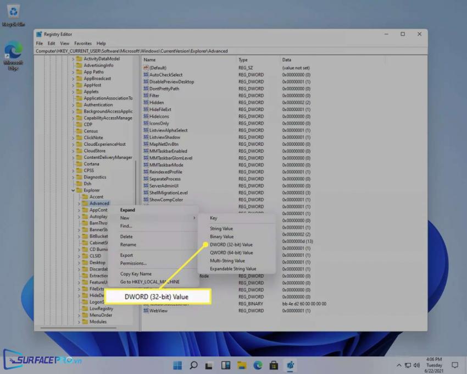
Task: Click the registry address bar path
Action: point(132,51)
